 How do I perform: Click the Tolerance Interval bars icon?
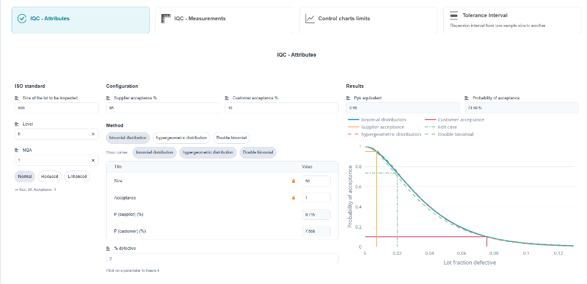coord(454,16)
